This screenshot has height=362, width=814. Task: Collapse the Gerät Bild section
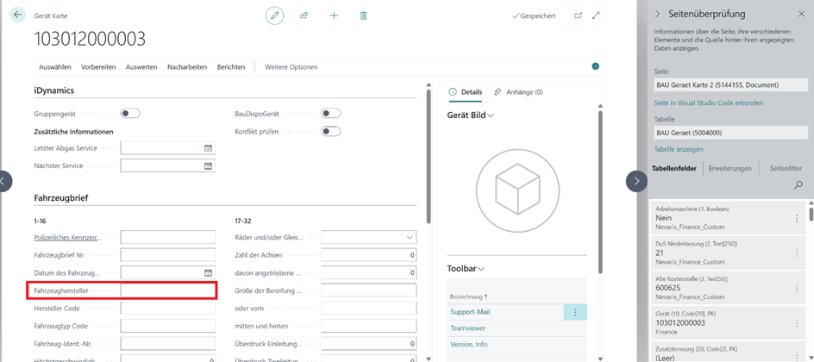pyautogui.click(x=491, y=115)
